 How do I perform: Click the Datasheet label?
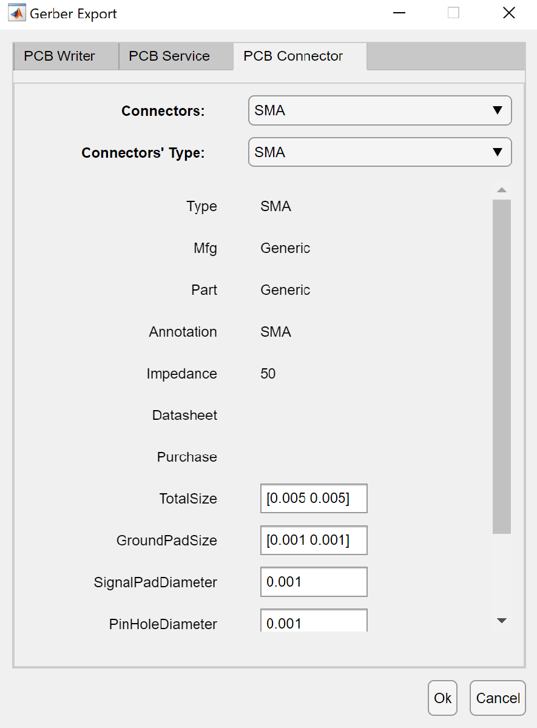coord(184,416)
